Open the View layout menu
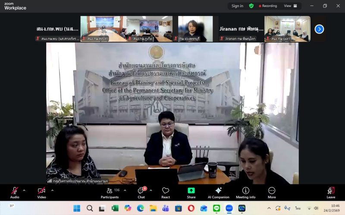Screen dimensions: 345x215 click(x=290, y=6)
